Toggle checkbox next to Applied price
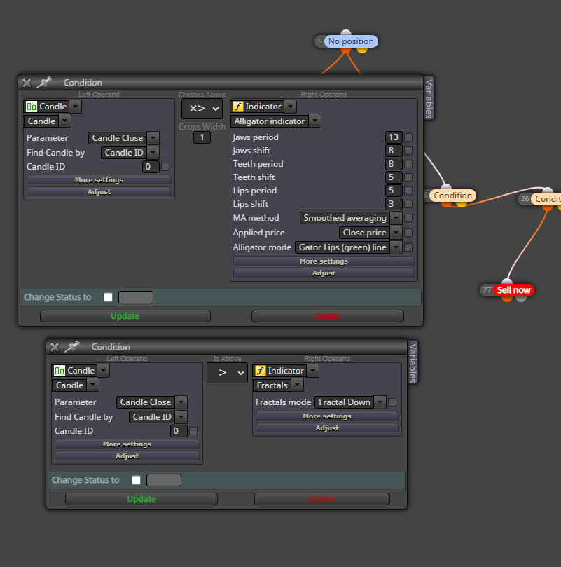The width and height of the screenshot is (561, 567). (x=408, y=233)
